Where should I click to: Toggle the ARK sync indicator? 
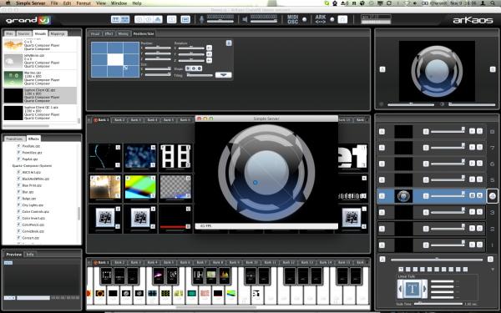click(332, 19)
